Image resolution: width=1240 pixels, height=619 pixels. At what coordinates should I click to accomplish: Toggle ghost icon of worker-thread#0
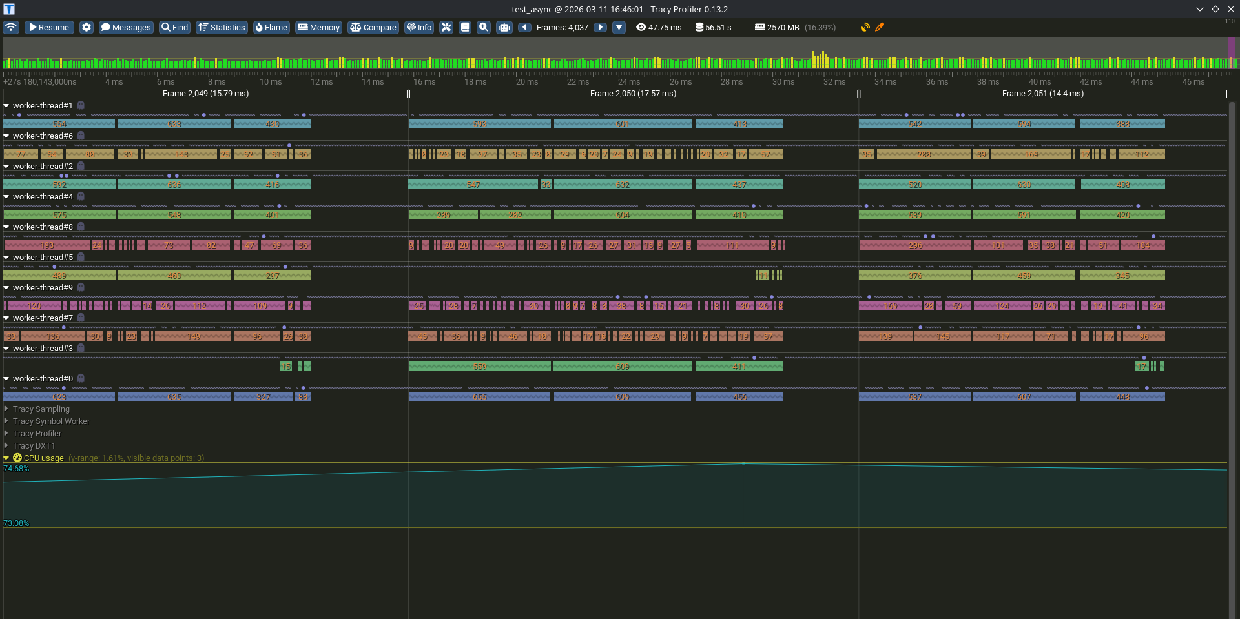[x=81, y=378]
